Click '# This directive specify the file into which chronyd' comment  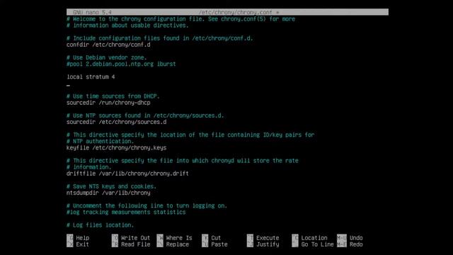[183, 161]
